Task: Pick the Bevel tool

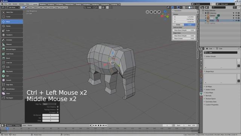Action: click(12, 58)
